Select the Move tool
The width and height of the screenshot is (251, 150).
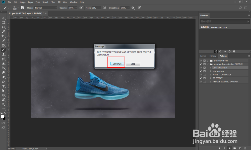[3, 18]
